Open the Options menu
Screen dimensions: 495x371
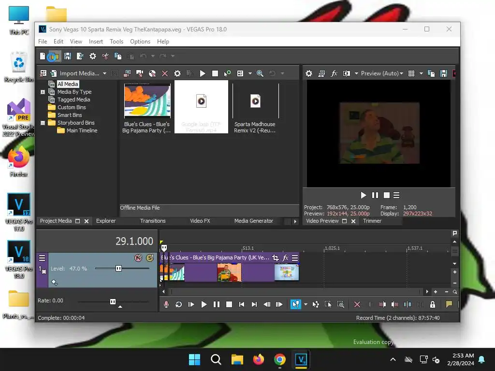[x=140, y=42]
